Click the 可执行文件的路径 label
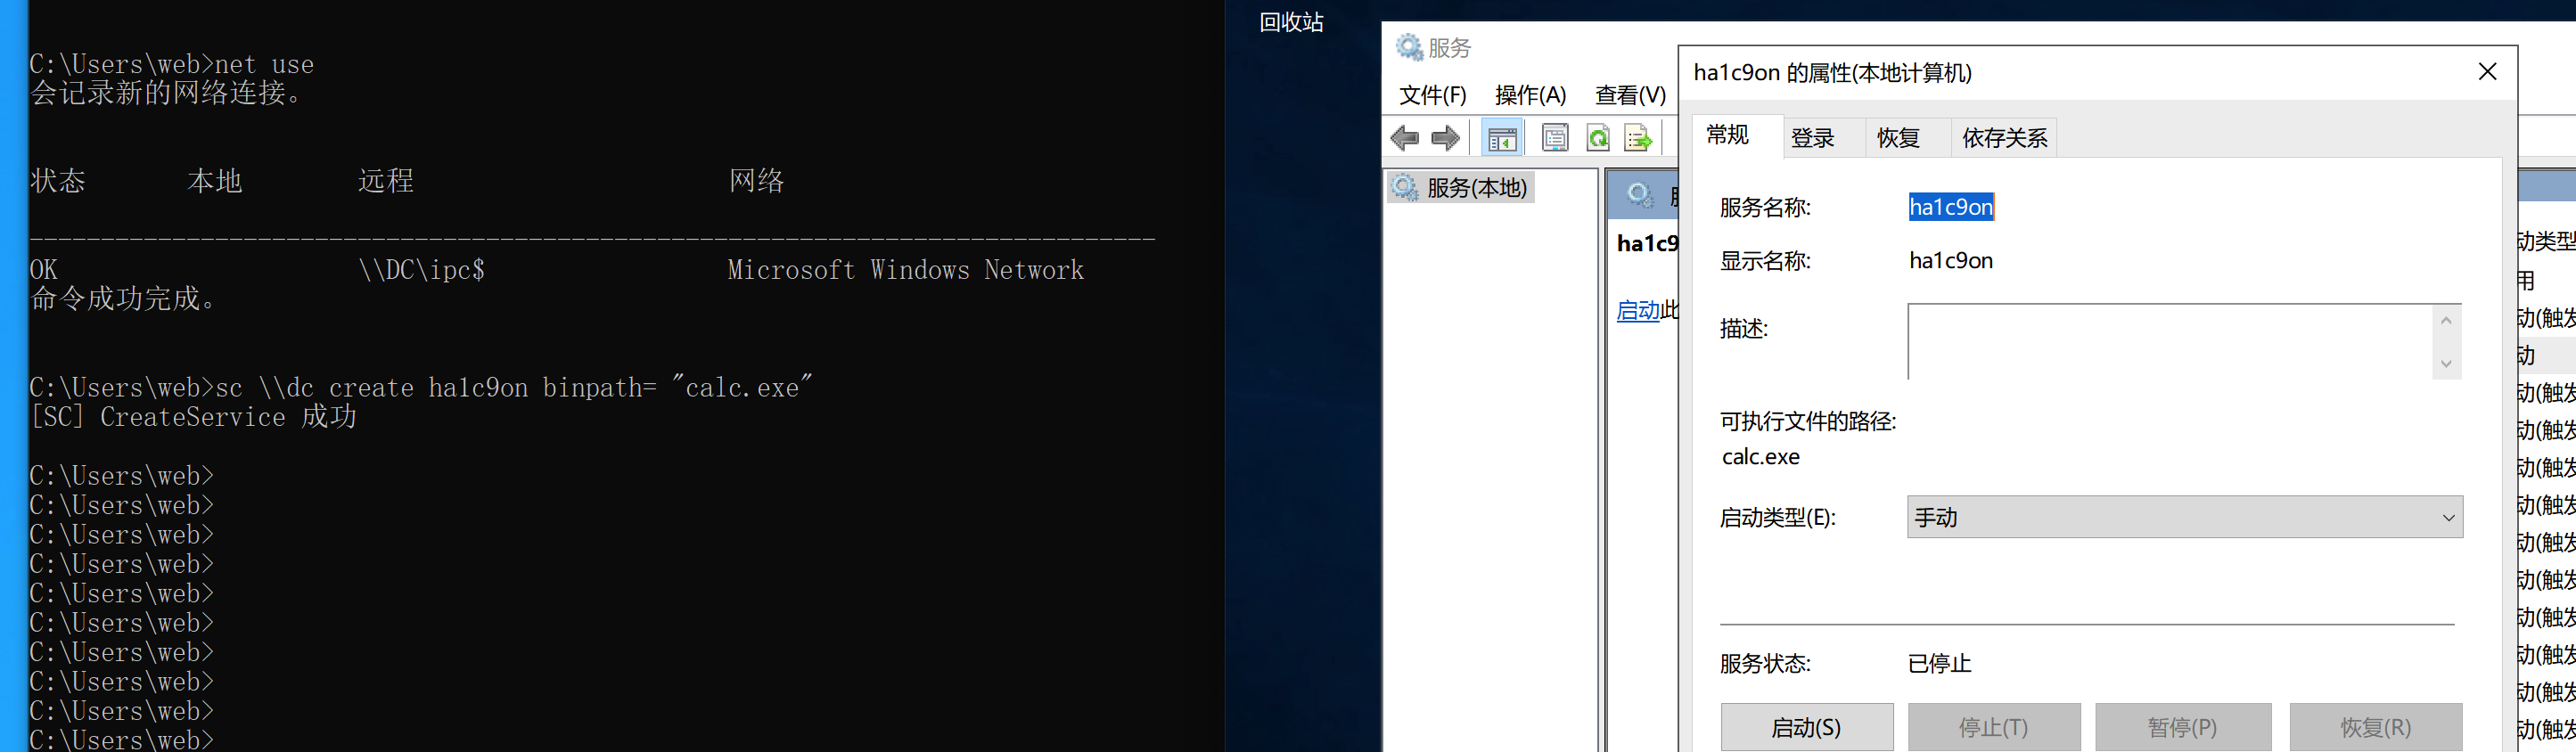The width and height of the screenshot is (2576, 752). pos(1808,422)
